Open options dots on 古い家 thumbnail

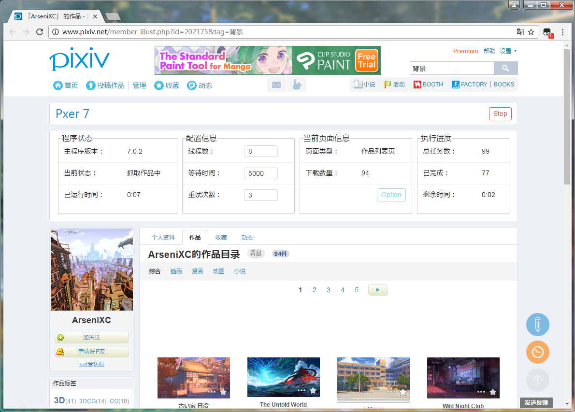click(x=212, y=392)
